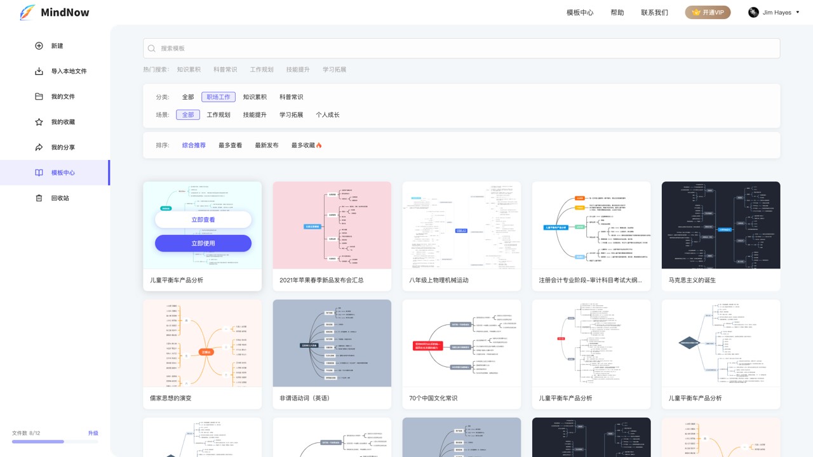Click the Jim Hayes avatar
The width and height of the screenshot is (813, 457).
(x=753, y=12)
